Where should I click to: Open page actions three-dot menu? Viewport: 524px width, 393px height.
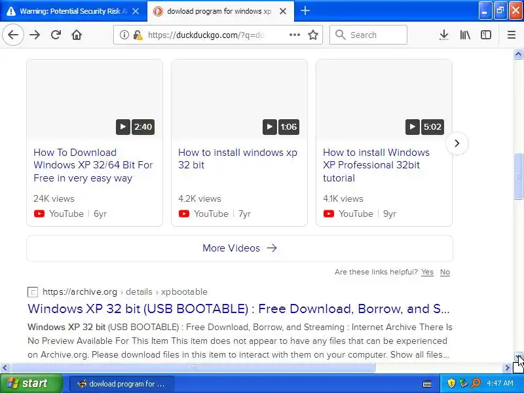tap(294, 35)
